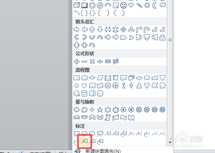215x153 pixels.
Task: Insert the cloud basic shape
Action: [163, 5]
